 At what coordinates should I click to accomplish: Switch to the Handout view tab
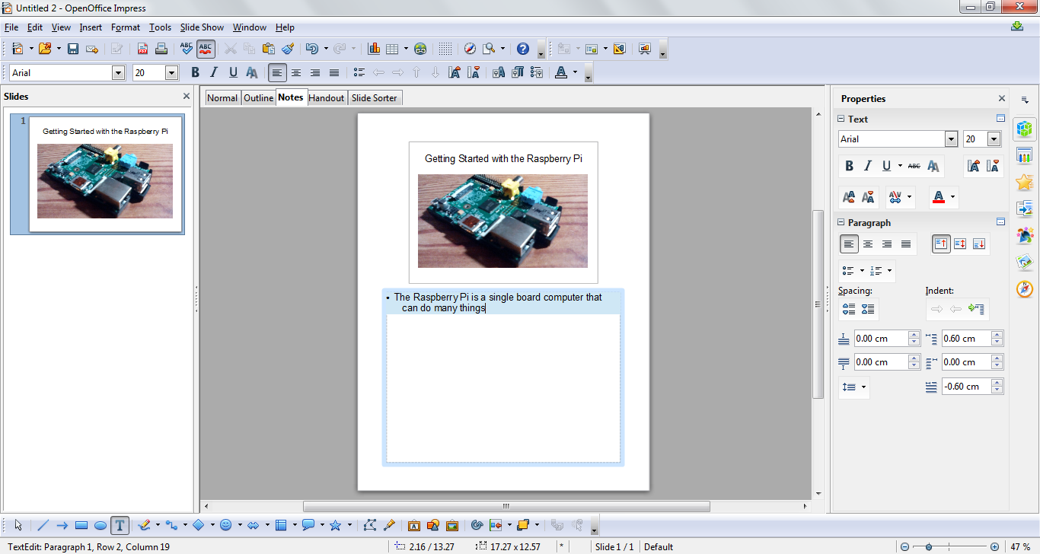pyautogui.click(x=327, y=98)
